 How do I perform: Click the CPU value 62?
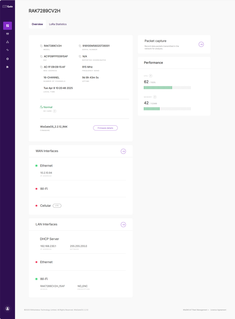[x=146, y=82]
